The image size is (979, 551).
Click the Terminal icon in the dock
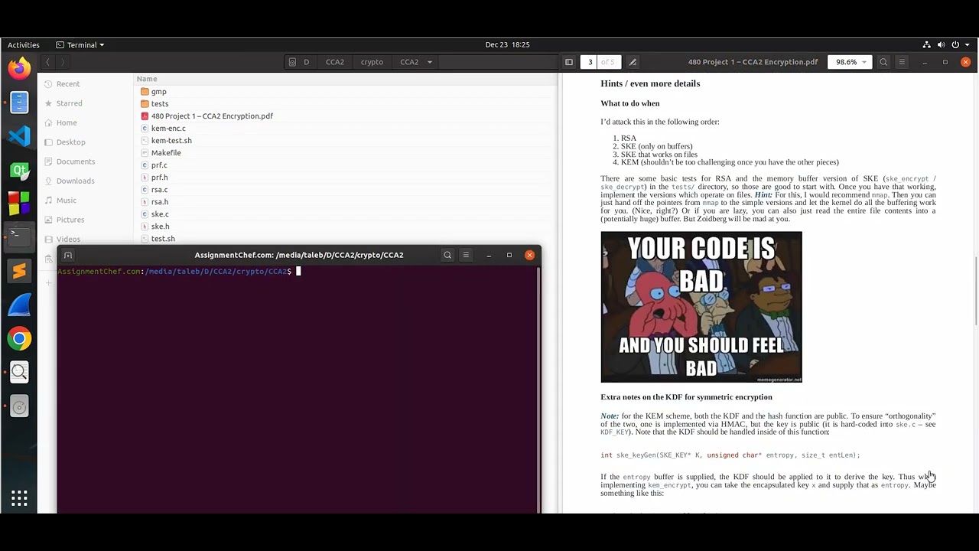[19, 236]
